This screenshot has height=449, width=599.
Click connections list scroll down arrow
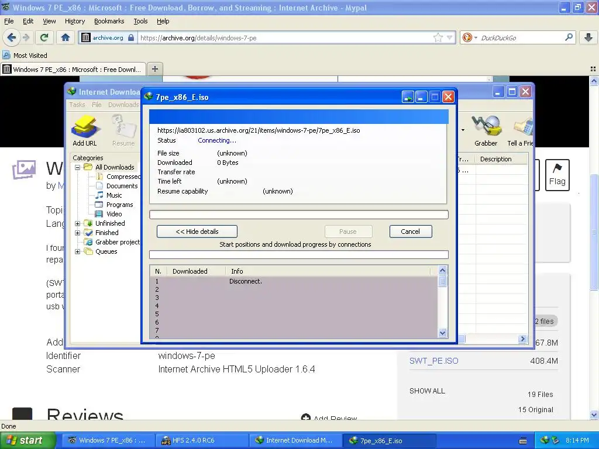pyautogui.click(x=442, y=333)
